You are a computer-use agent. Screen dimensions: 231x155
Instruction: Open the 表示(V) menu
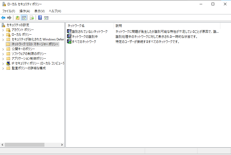(x=39, y=11)
